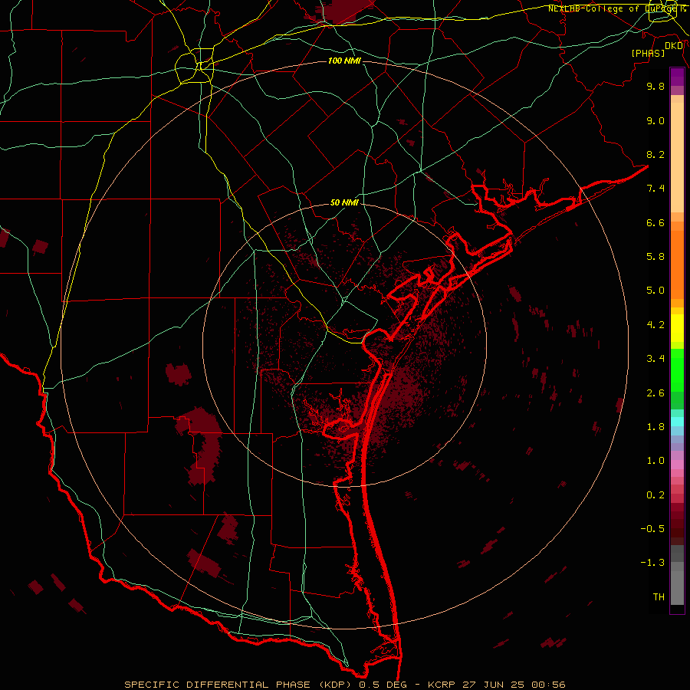
Task: Pick the purple segment at the legend top
Action: tap(677, 77)
